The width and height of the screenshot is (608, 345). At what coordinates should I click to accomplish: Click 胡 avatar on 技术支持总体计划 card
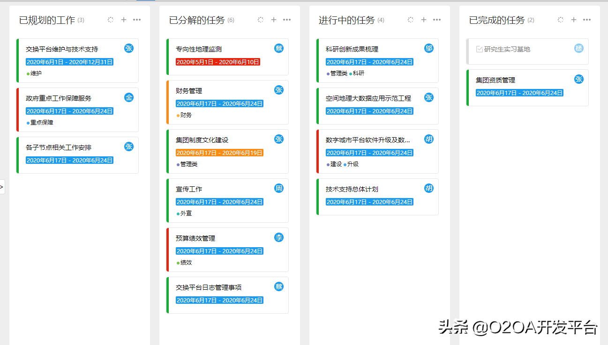click(428, 188)
